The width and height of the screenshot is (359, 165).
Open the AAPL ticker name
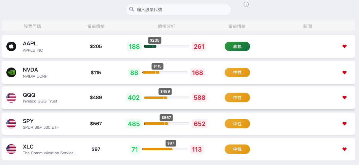pos(30,44)
